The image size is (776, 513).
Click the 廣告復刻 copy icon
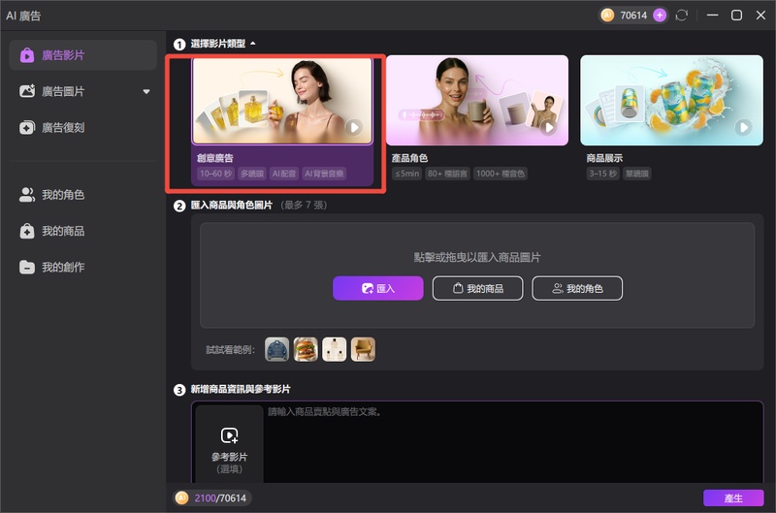click(x=27, y=128)
